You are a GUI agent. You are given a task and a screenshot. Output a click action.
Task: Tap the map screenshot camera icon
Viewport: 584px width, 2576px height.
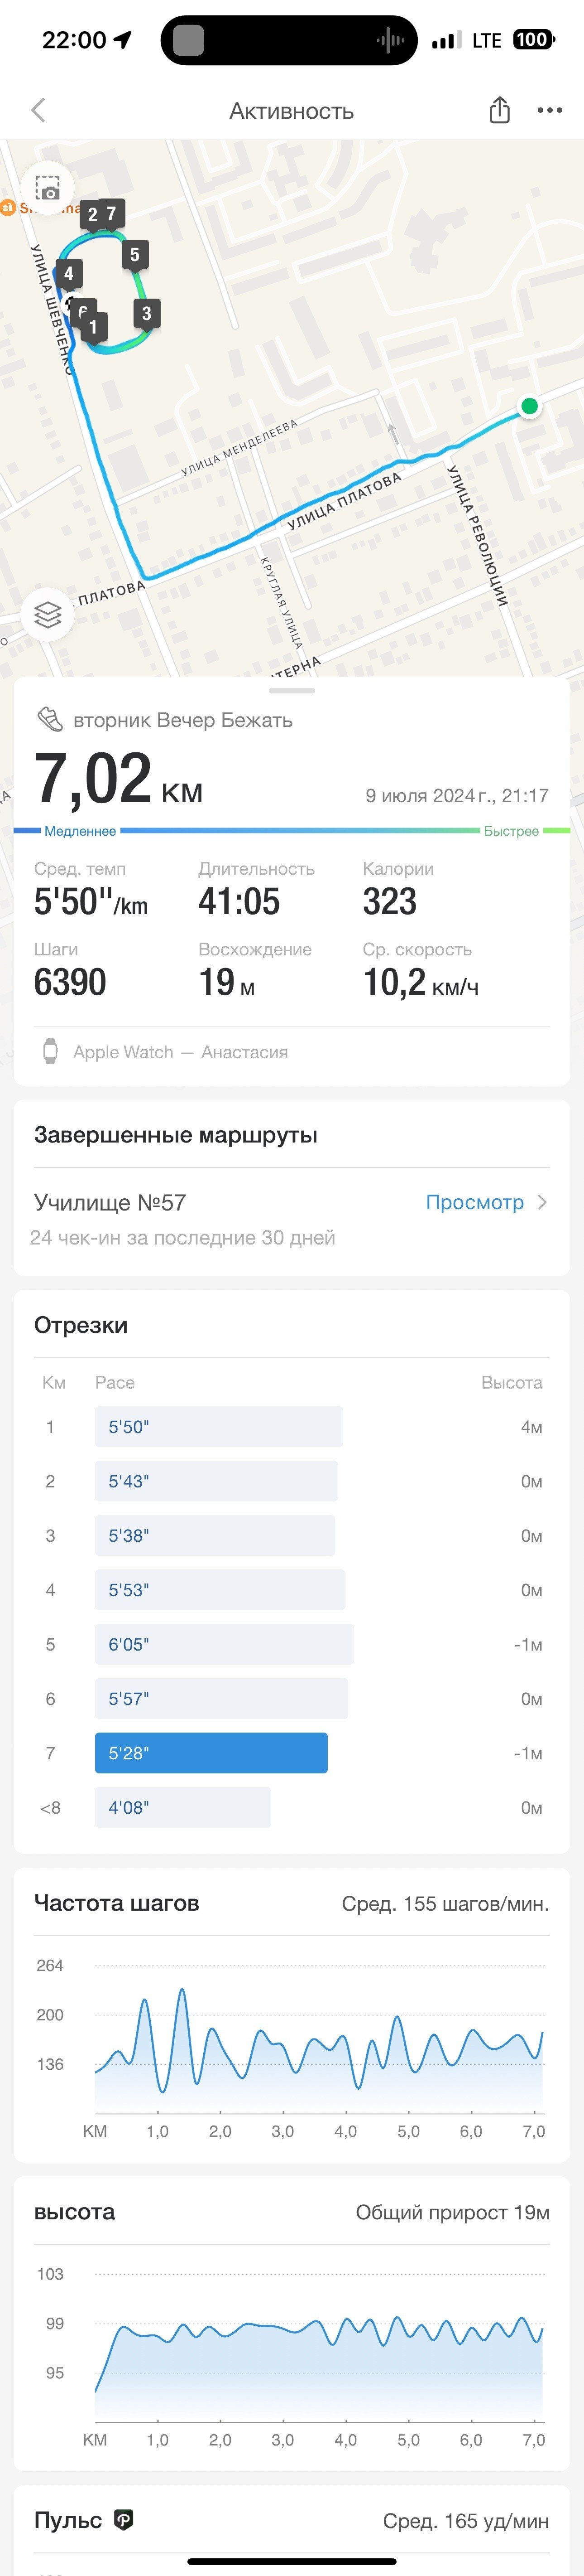pos(47,189)
